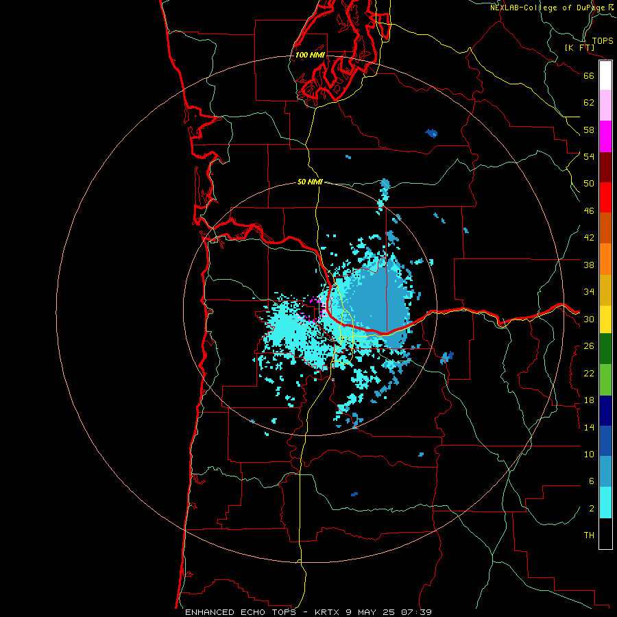The width and height of the screenshot is (617, 617).
Task: Click the legend value 50
Action: 589,183
